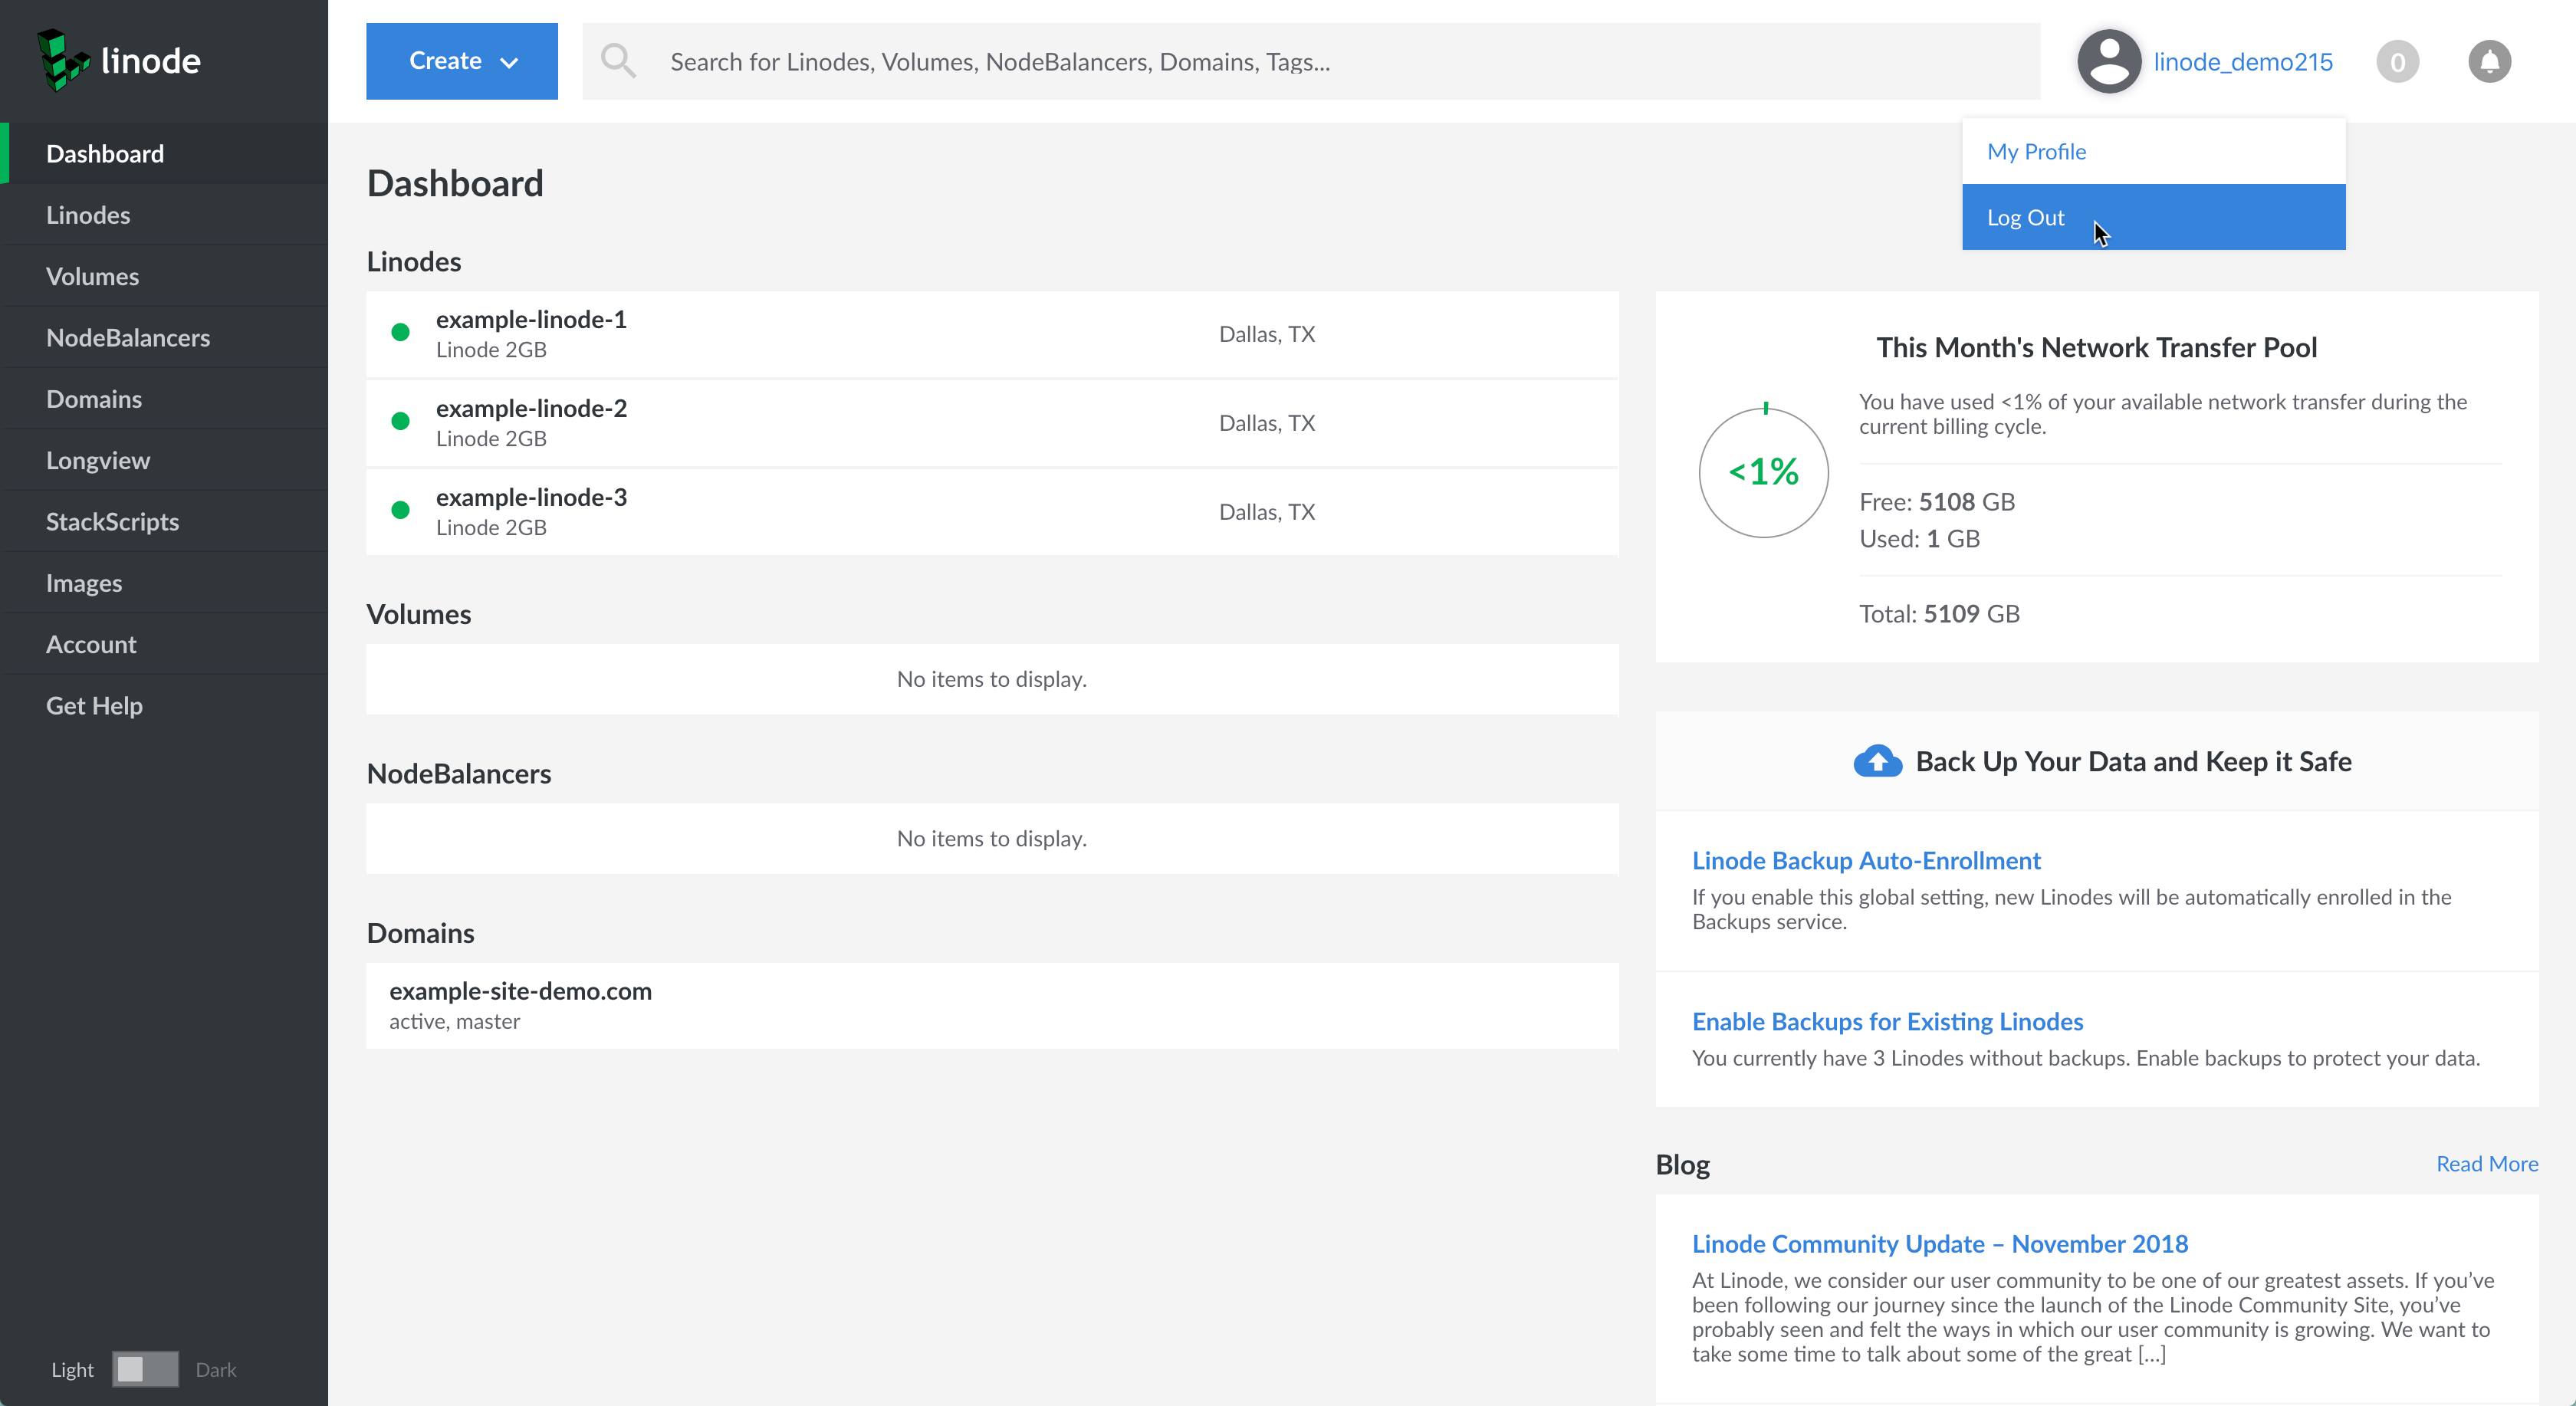The width and height of the screenshot is (2576, 1406).
Task: Click the green status dot for example-linode-3
Action: coord(402,510)
